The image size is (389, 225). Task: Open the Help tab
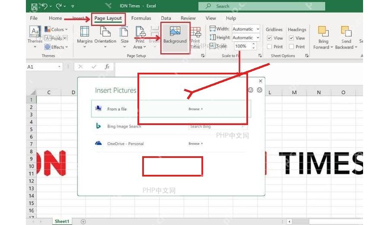231,18
